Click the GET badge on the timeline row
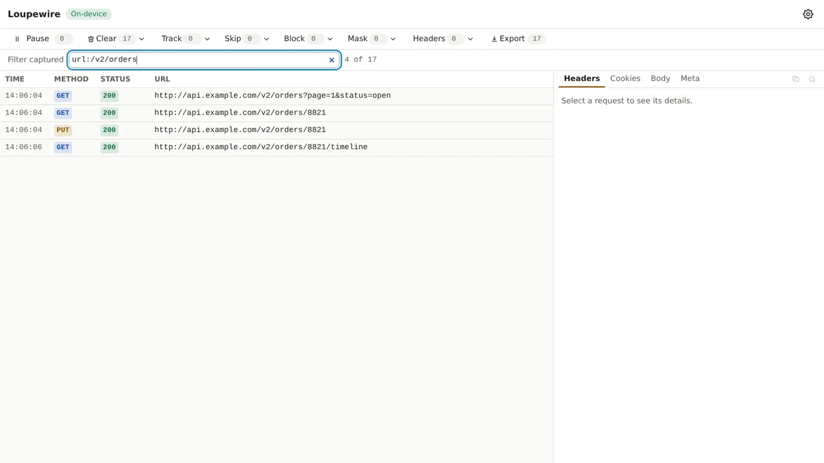 point(62,147)
